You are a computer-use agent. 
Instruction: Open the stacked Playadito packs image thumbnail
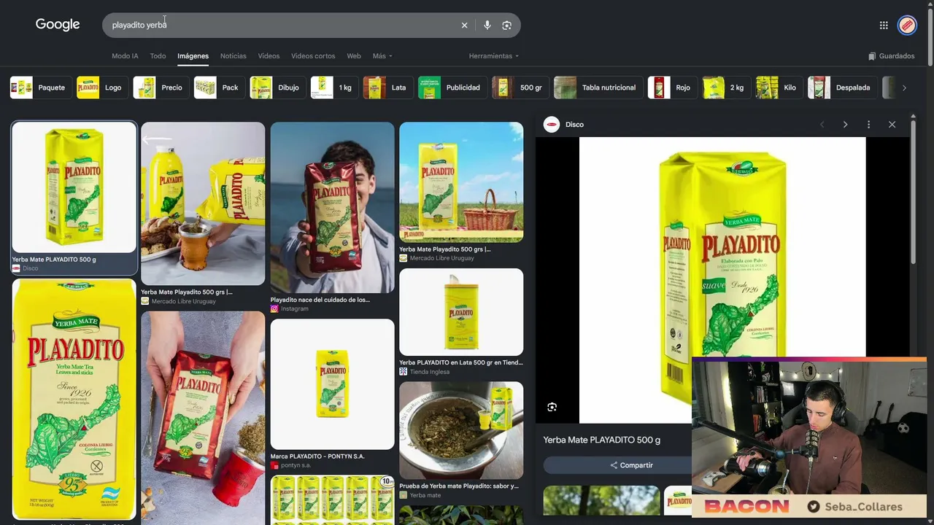point(332,500)
